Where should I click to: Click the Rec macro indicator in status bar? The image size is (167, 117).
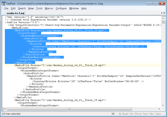tap(152, 114)
